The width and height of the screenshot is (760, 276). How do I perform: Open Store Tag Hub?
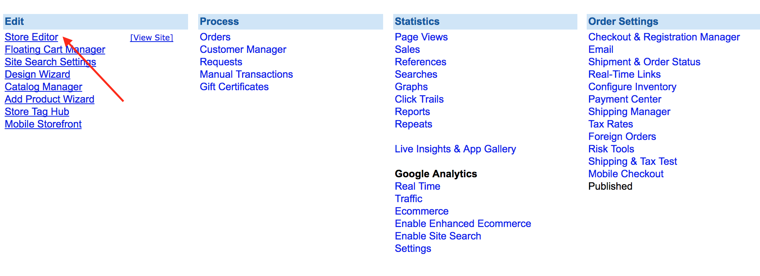[37, 112]
